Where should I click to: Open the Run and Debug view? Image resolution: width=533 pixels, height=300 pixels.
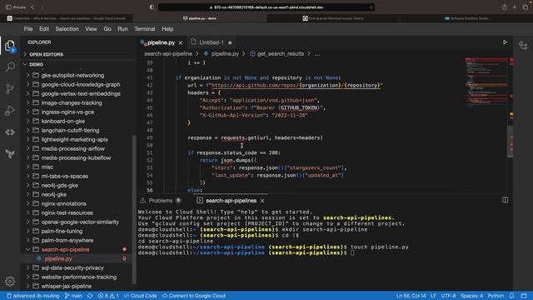coord(10,110)
